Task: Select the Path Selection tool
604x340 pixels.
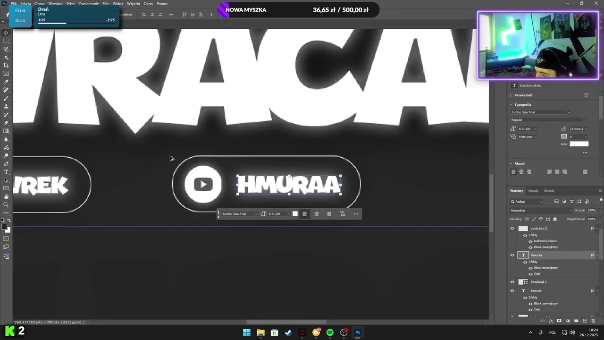Action: click(x=6, y=180)
